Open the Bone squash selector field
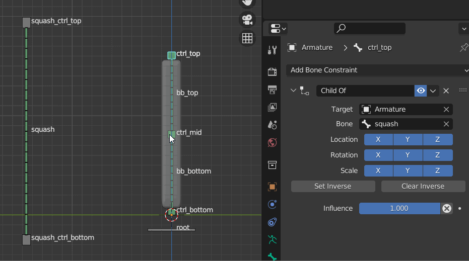The image size is (469, 261). tap(401, 124)
